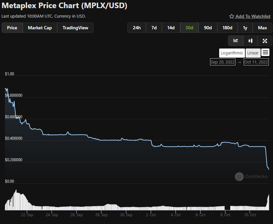Switch to line chart view icon
This screenshot has width=273, height=224.
pos(235,41)
